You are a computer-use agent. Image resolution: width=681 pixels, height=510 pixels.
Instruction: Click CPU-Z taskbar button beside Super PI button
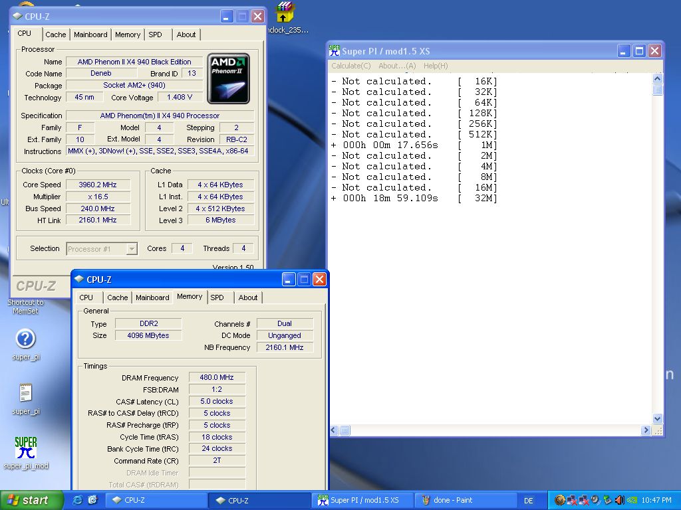tap(259, 501)
